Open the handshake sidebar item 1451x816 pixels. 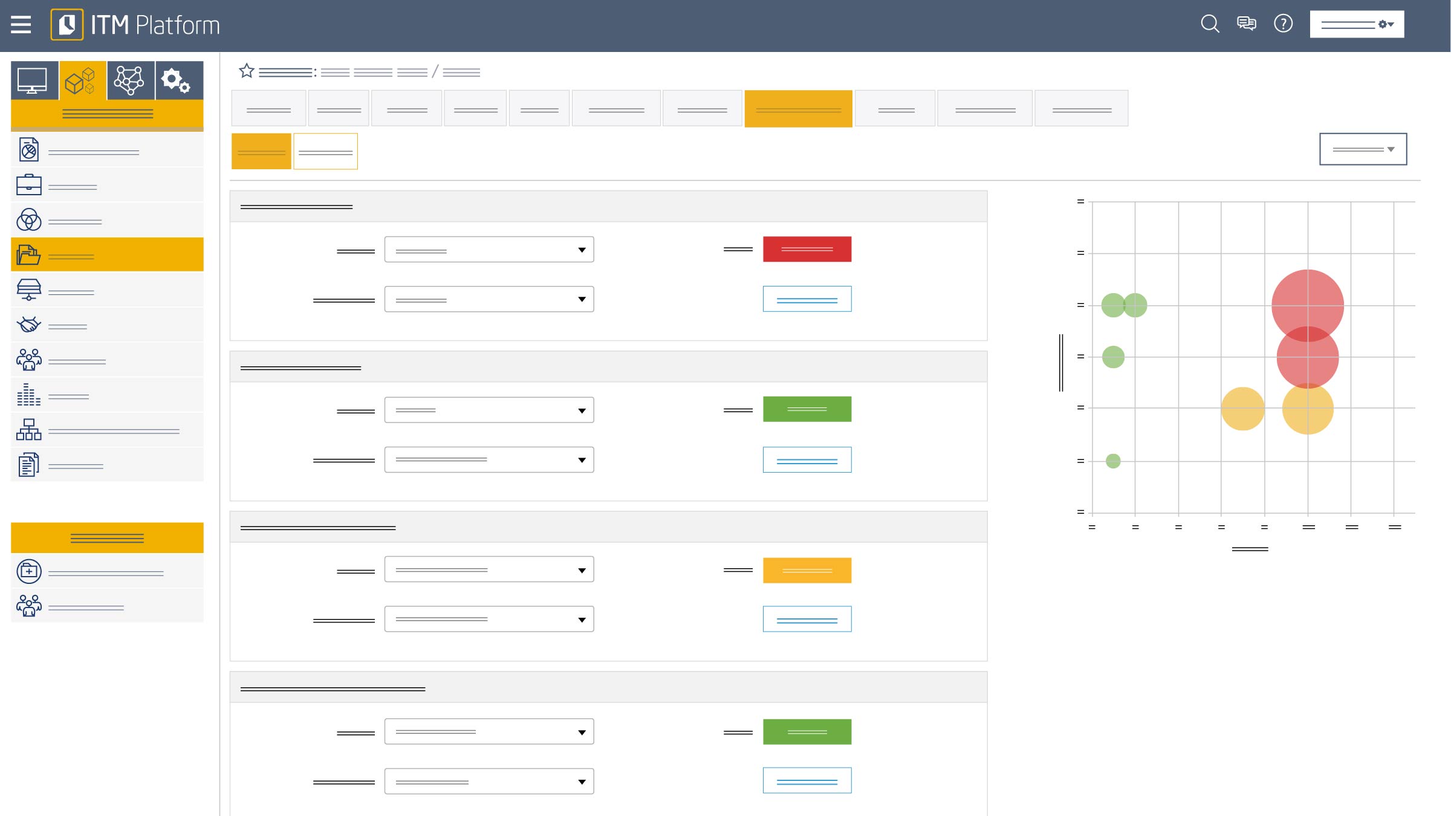(x=107, y=325)
